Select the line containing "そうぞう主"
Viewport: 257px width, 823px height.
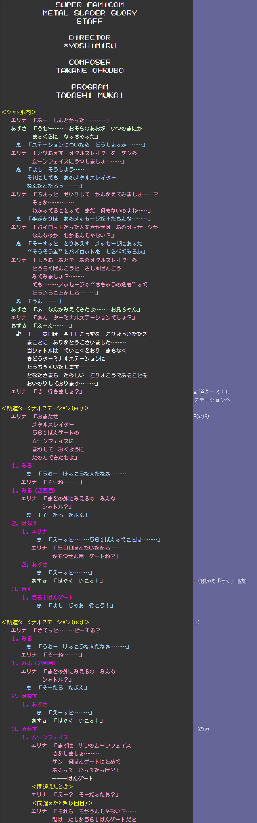(x=87, y=252)
